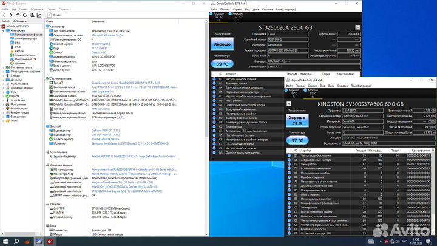Switch to the Меню tab in AIDA64
This screenshot has width=437, height=246.
pos(5,21)
